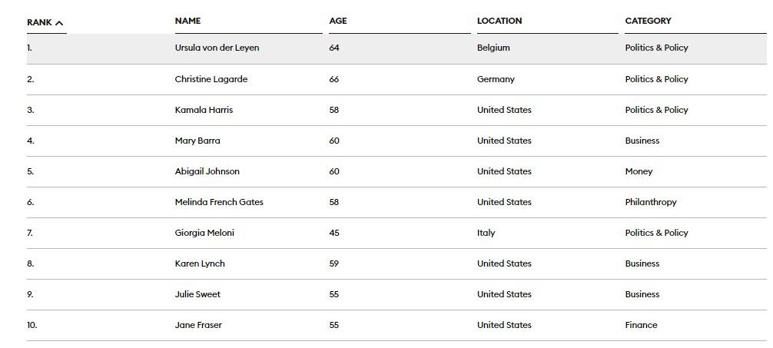Open Karen Lynch's profile
Image resolution: width=773 pixels, height=348 pixels.
click(200, 263)
